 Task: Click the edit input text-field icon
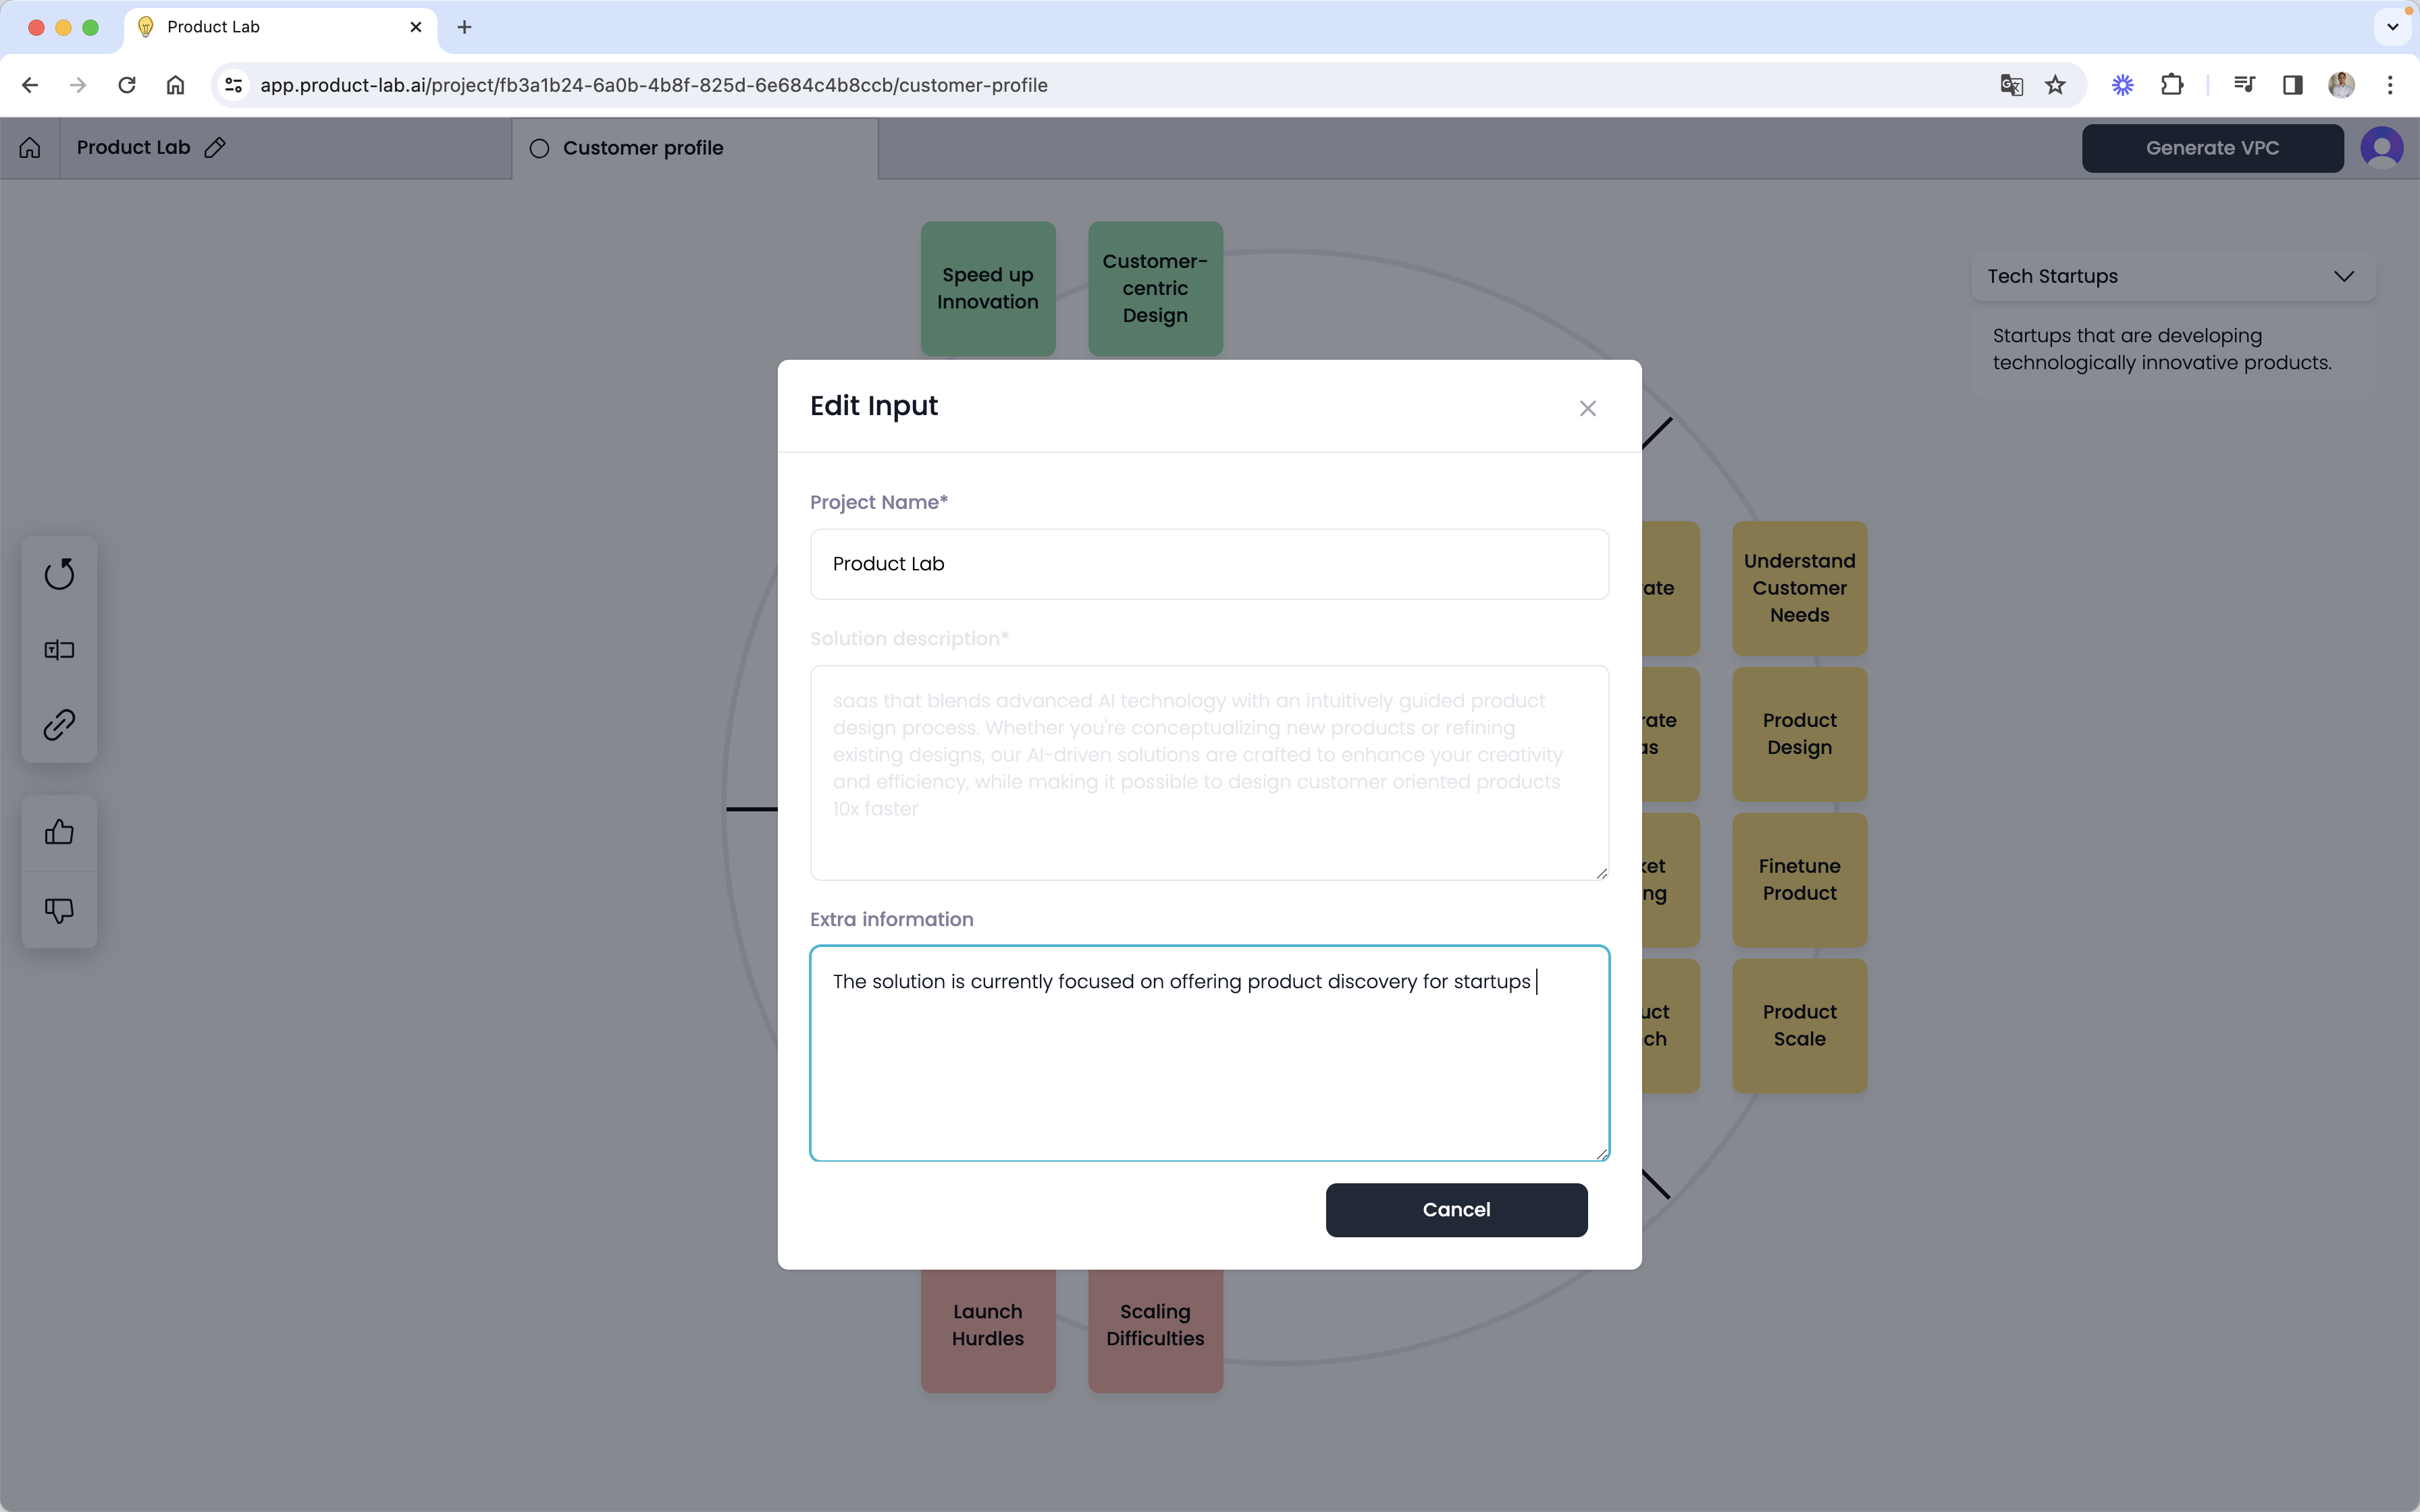59,650
